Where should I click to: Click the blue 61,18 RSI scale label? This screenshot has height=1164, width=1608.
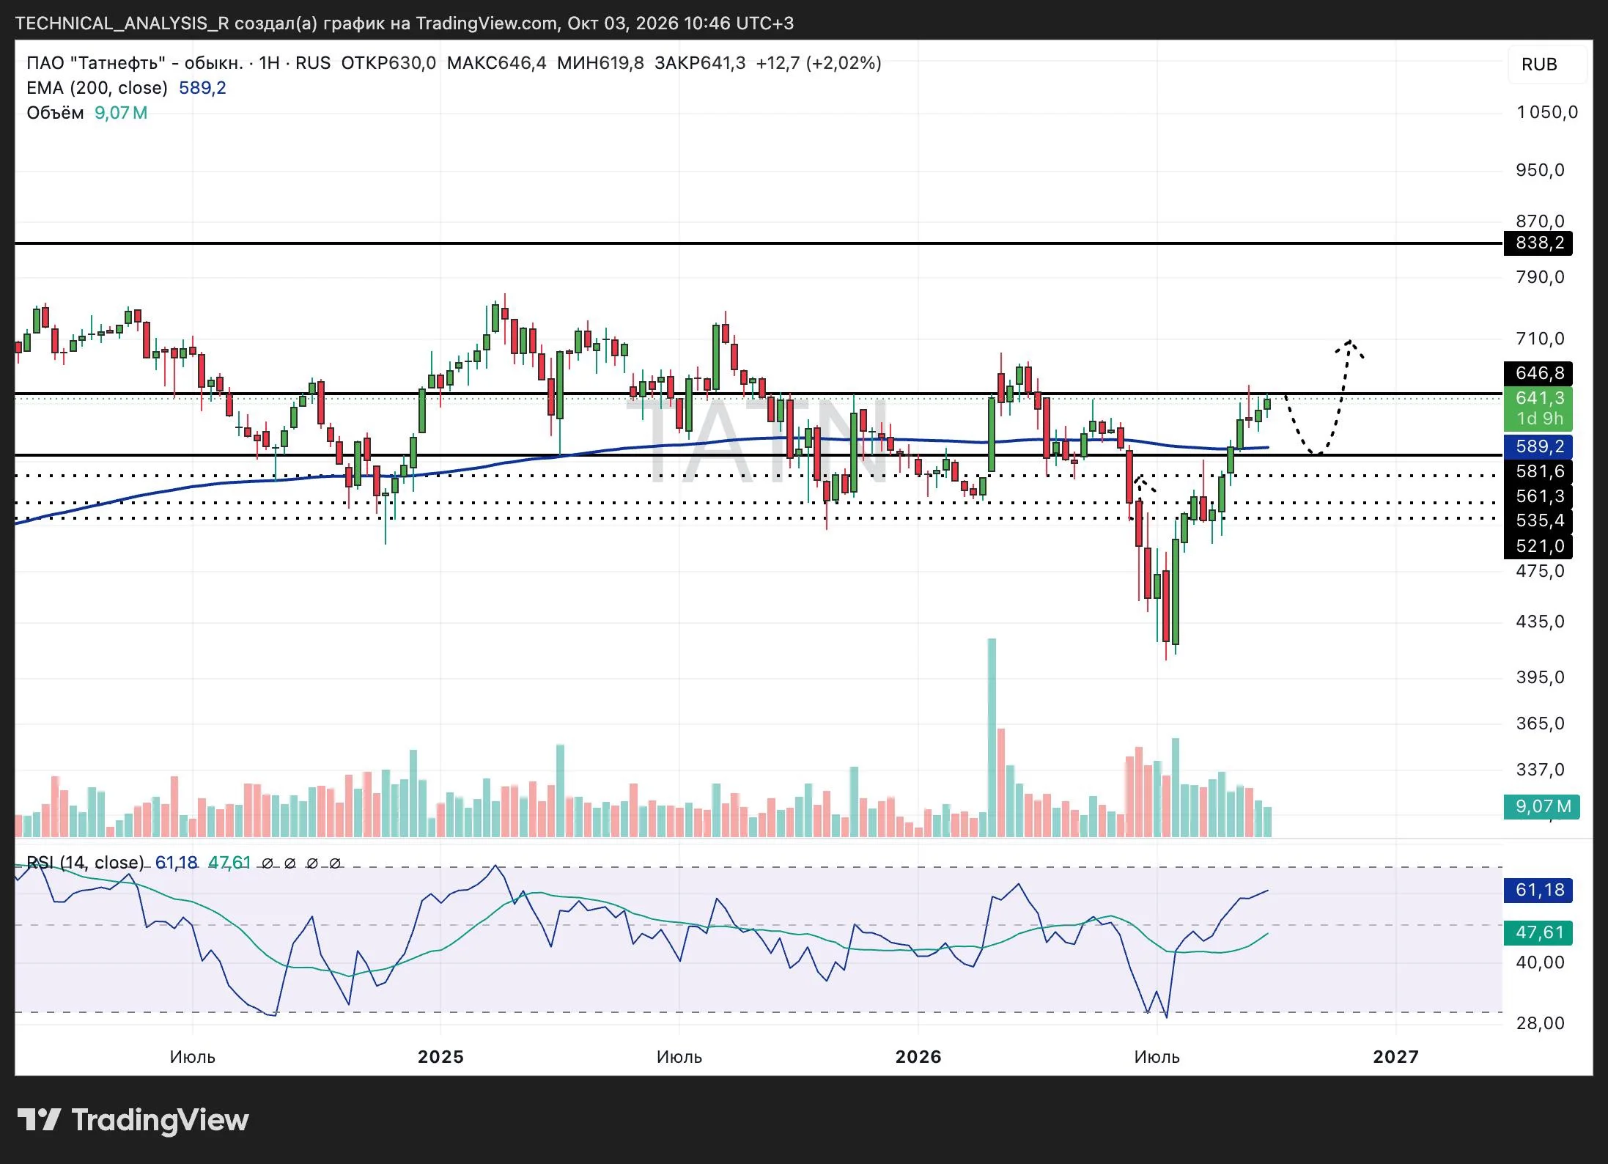point(1539,890)
